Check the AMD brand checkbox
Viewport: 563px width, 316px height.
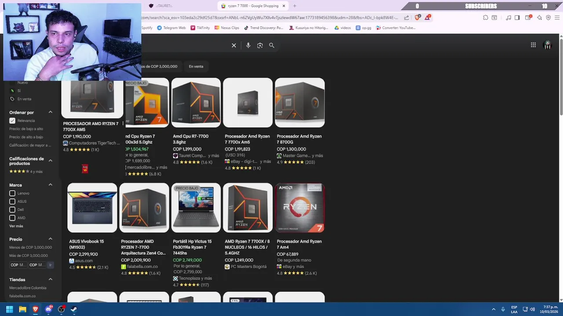tap(12, 218)
